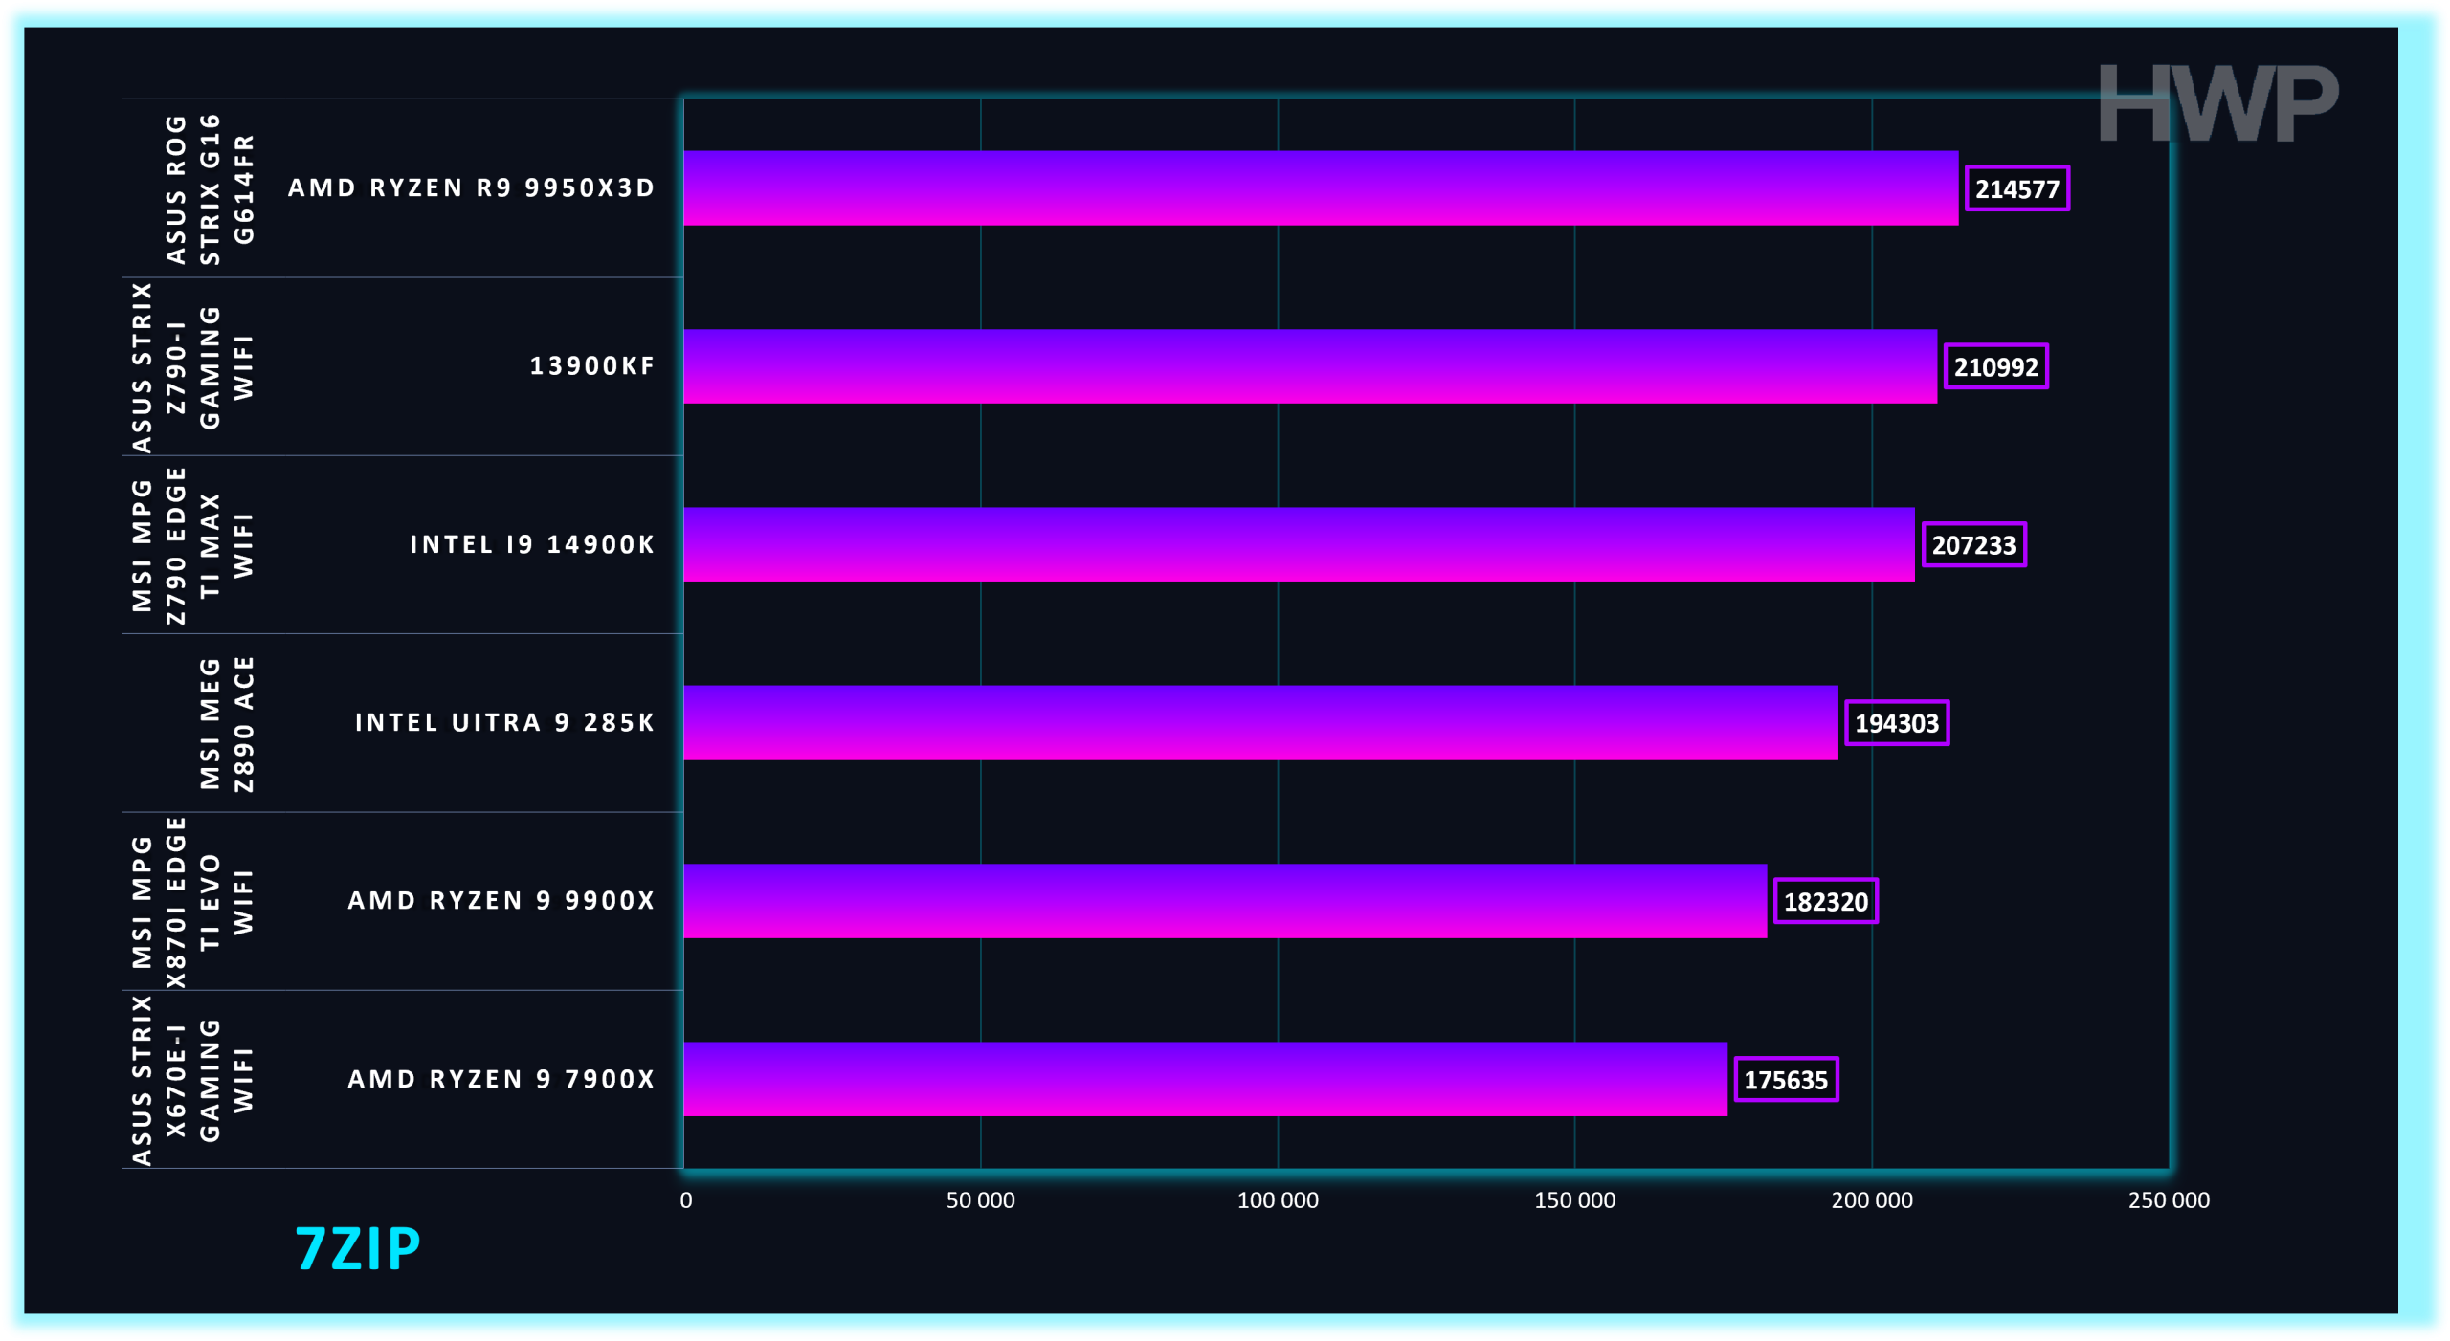Click the HWP watermark logo

click(x=2217, y=103)
